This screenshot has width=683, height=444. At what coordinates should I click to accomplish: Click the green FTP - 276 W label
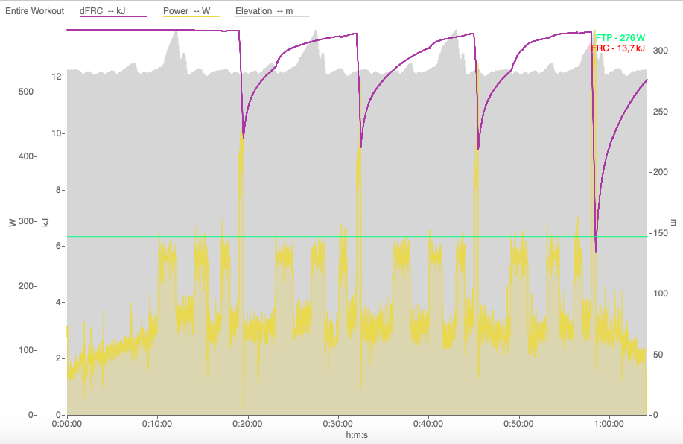(620, 38)
